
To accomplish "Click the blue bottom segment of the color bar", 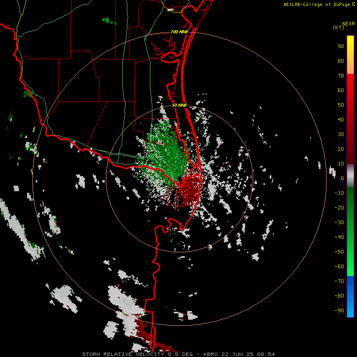I will [350, 296].
